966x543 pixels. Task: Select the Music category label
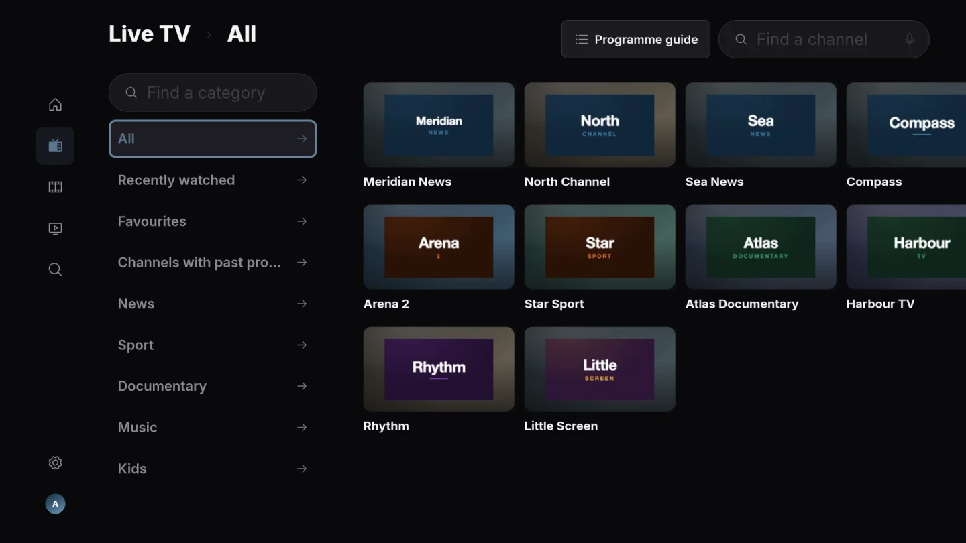138,428
